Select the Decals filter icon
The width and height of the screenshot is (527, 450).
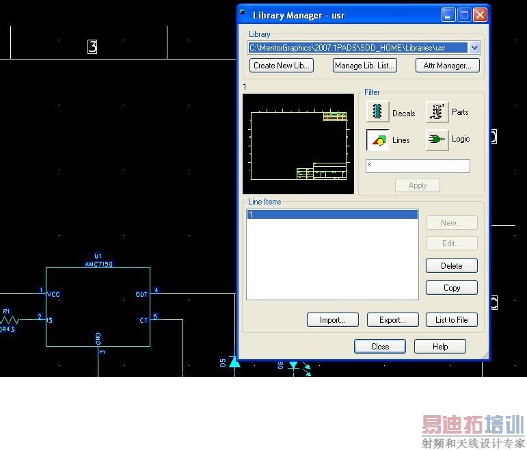coord(377,112)
